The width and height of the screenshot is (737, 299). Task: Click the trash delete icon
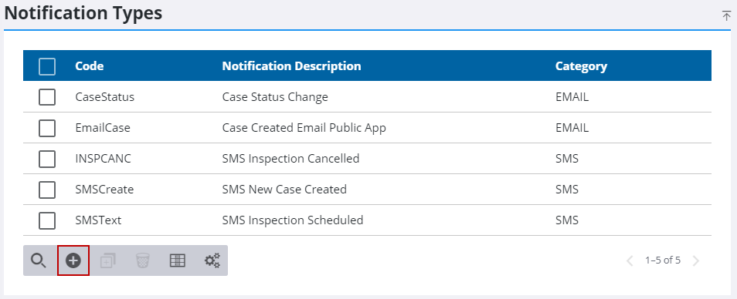142,260
